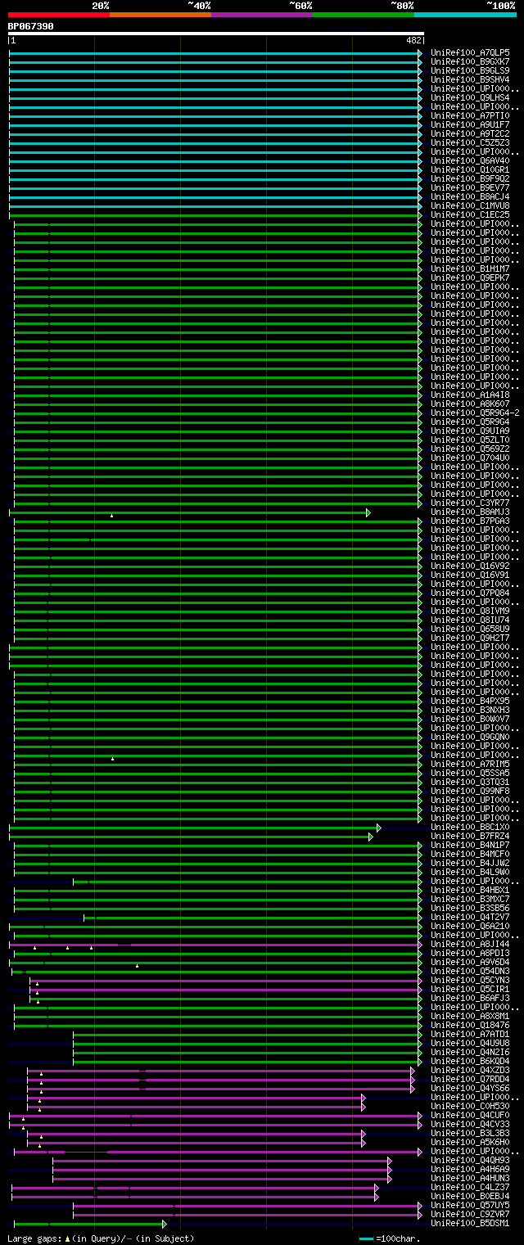
Task: Click the orange ~40% legend segment
Action: [160, 14]
